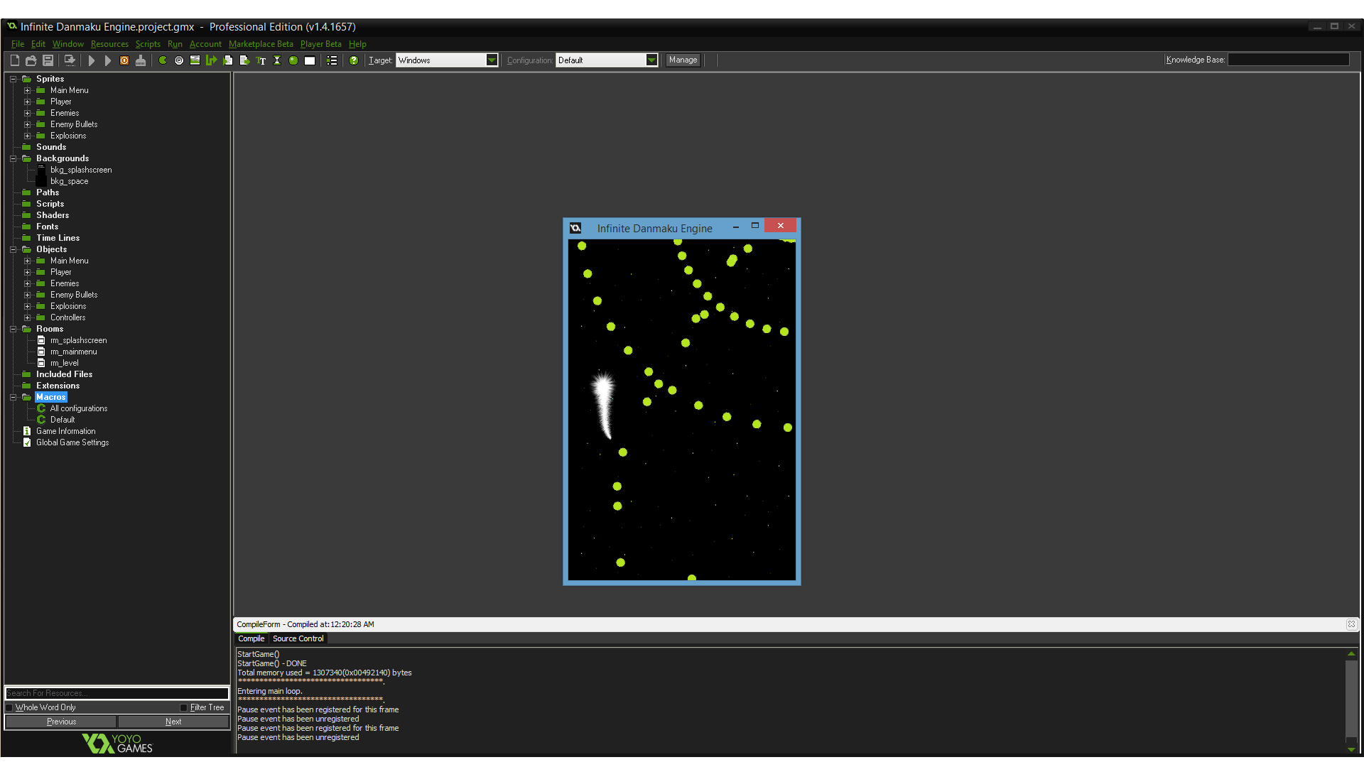This screenshot has height=767, width=1364.
Task: Select the Clean cache broom icon
Action: click(140, 60)
